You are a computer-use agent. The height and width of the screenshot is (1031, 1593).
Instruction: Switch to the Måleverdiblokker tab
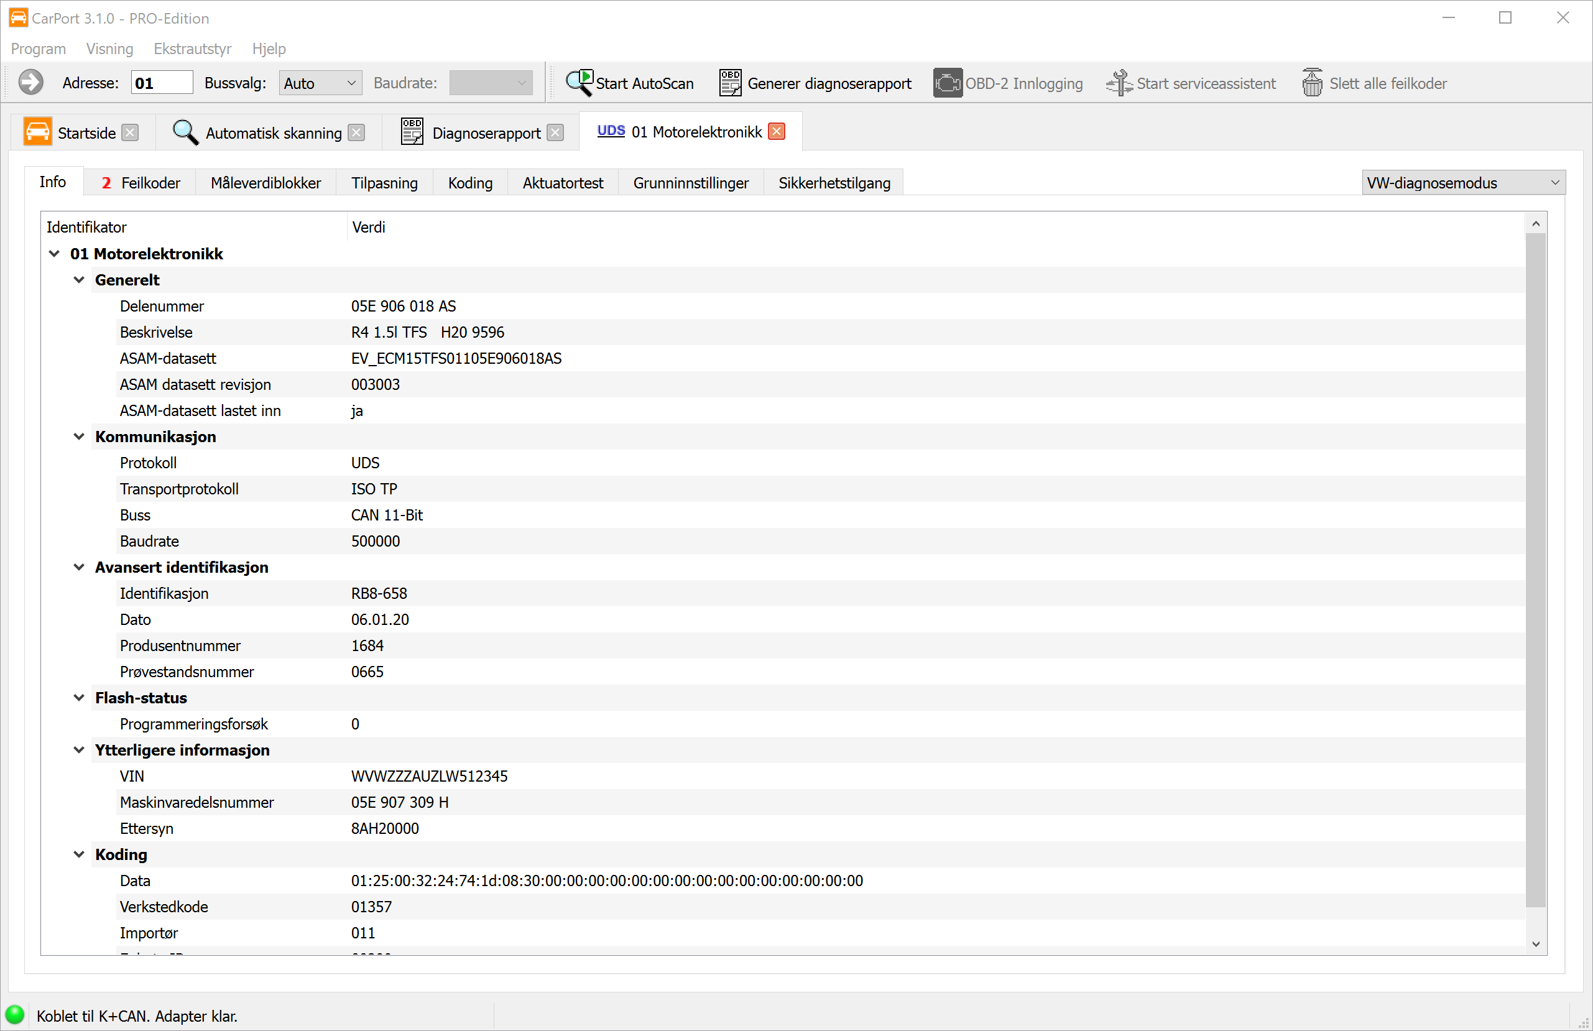point(265,183)
